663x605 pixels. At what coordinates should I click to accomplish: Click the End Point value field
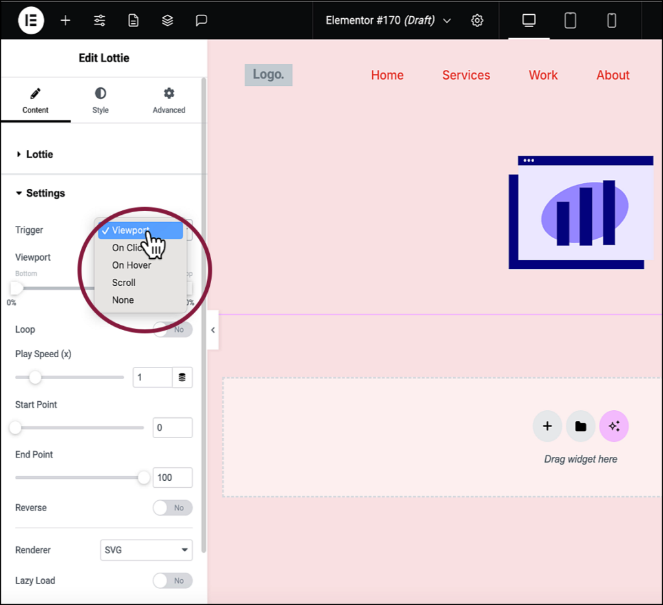(172, 477)
